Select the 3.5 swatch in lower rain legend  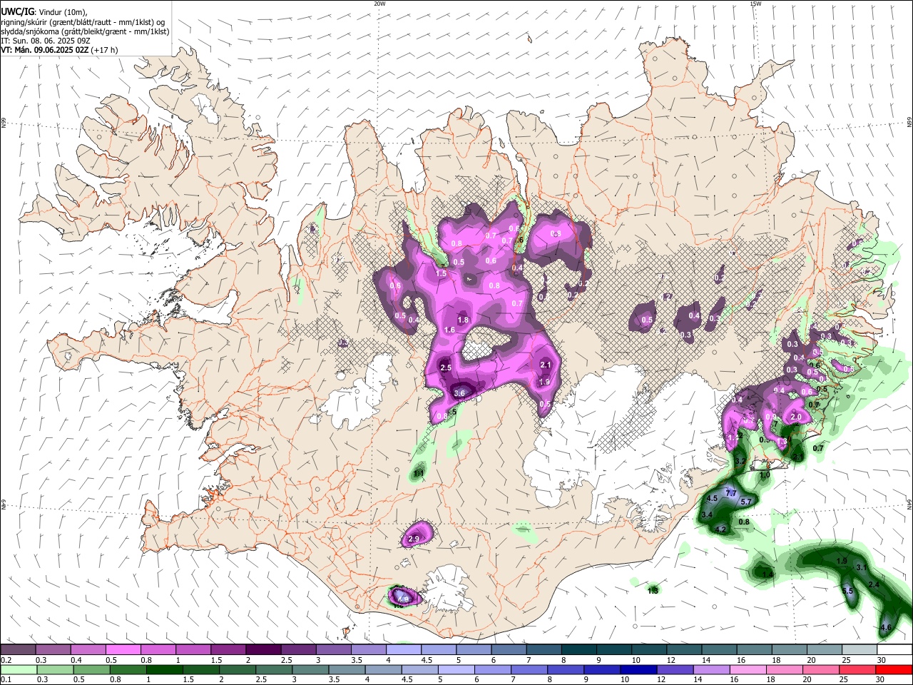point(347,669)
